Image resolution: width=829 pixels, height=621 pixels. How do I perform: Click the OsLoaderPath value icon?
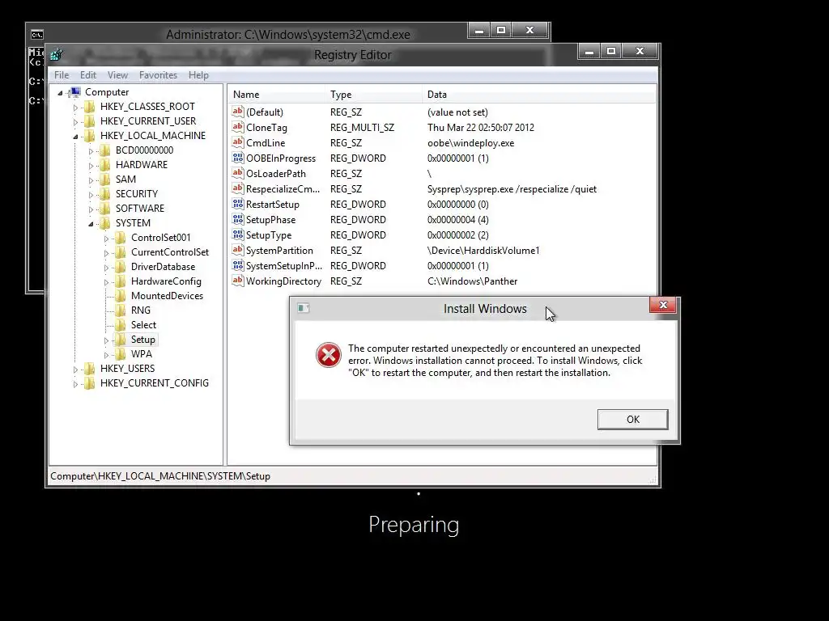pyautogui.click(x=238, y=173)
